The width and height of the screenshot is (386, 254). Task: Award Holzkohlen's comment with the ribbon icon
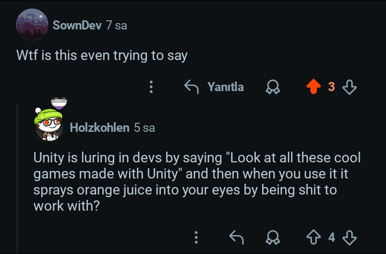[273, 237]
